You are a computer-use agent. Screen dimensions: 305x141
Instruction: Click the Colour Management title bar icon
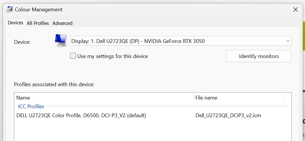click(x=9, y=10)
